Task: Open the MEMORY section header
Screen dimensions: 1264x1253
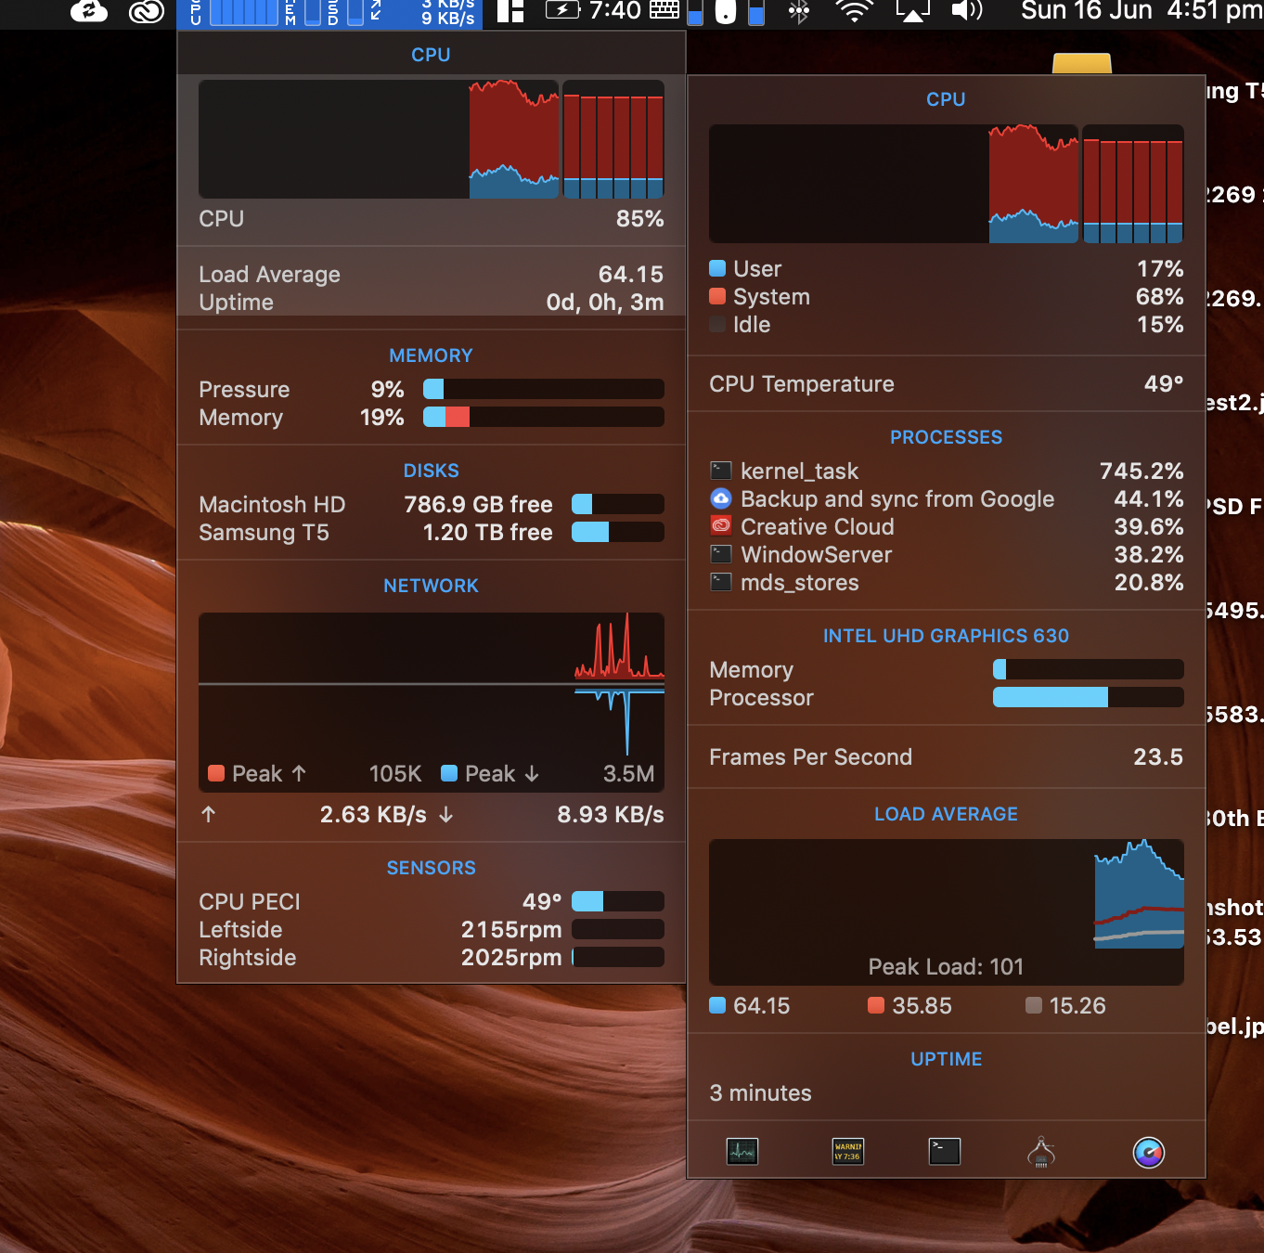Action: point(432,355)
